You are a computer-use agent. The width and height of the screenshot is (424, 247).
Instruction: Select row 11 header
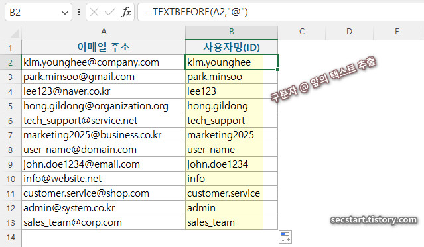coord(10,193)
